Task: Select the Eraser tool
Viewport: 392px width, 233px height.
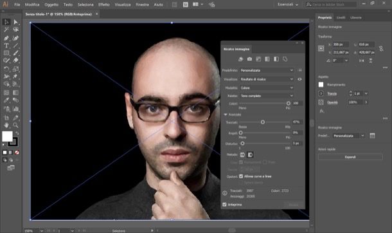Action: [15, 61]
